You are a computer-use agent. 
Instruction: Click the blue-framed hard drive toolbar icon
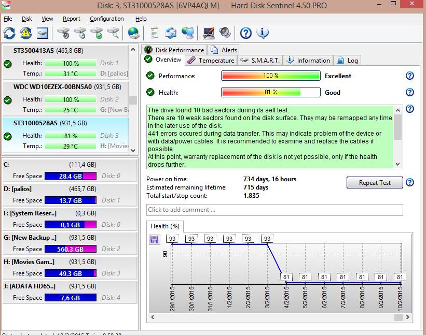pyautogui.click(x=43, y=33)
